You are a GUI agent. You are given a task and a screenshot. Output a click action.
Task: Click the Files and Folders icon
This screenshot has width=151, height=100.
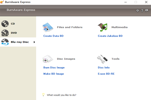point(48,27)
